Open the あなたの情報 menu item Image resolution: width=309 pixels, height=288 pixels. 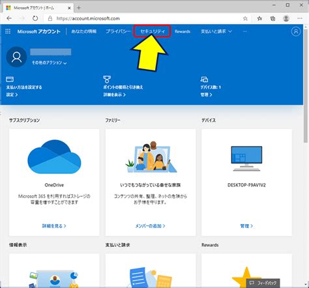84,31
